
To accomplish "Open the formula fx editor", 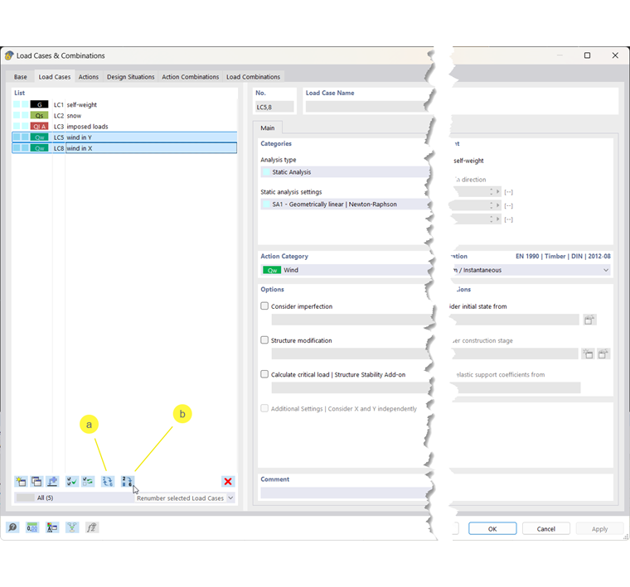I will click(92, 527).
